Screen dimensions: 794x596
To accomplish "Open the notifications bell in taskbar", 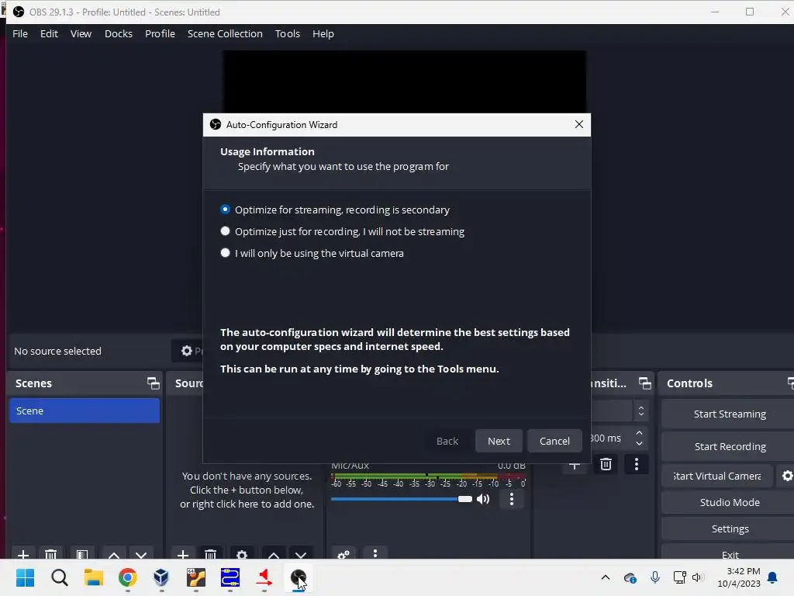I will pyautogui.click(x=773, y=577).
